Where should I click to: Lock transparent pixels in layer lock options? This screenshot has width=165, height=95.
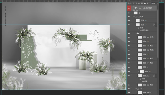pos(133,3)
